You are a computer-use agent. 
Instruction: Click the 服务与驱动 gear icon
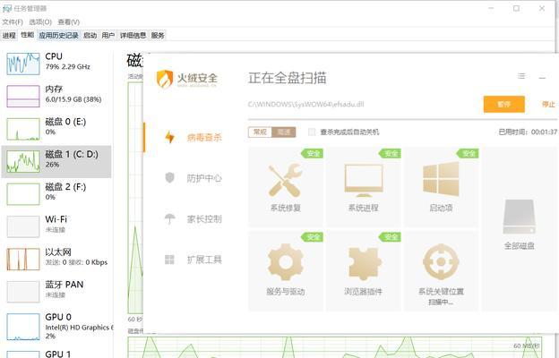point(286,262)
